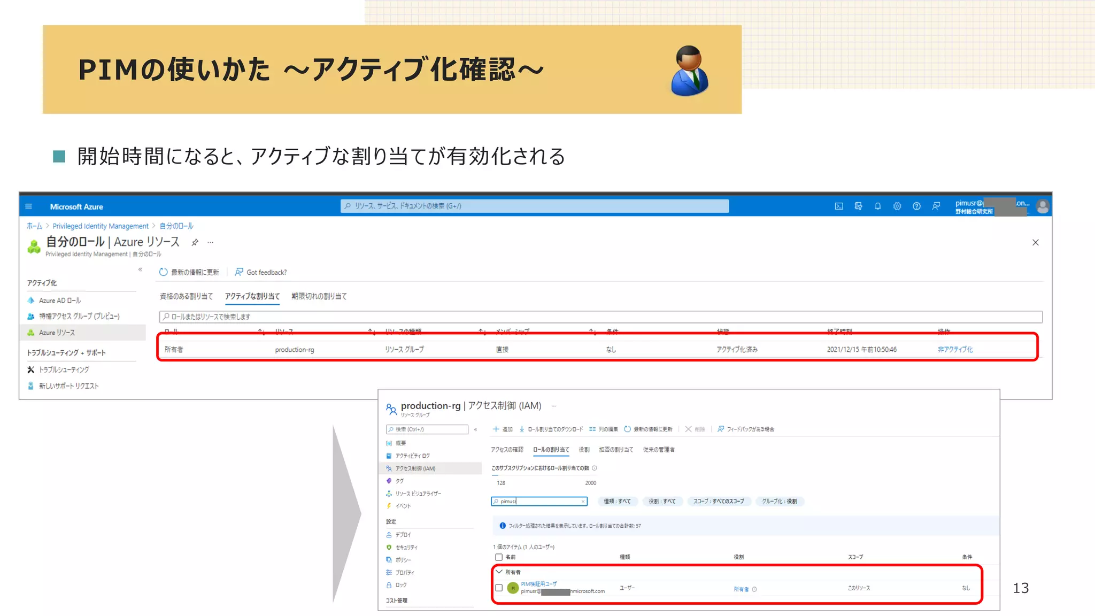
Task: Switch to 期限切れの割り当て tab
Action: pos(319,296)
